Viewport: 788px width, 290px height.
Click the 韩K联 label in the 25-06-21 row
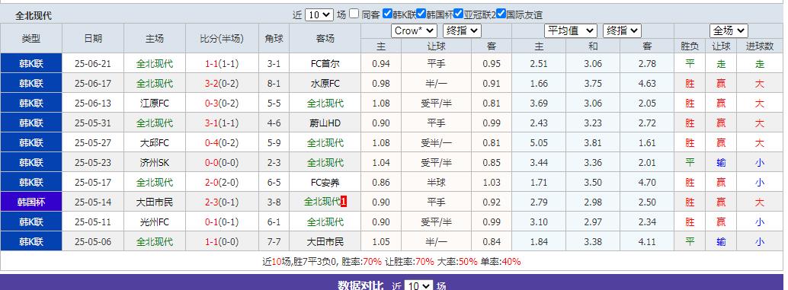(x=31, y=64)
